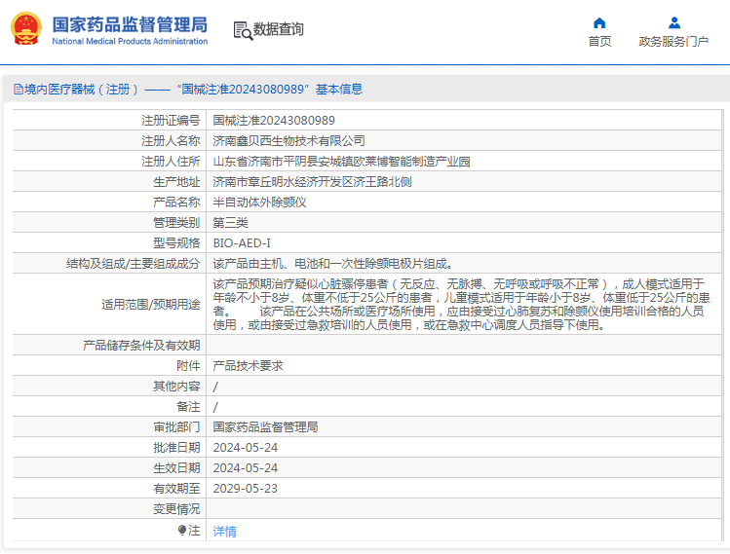Open 政务服务门户 text link
Viewport: 730px width, 554px height.
(x=673, y=42)
